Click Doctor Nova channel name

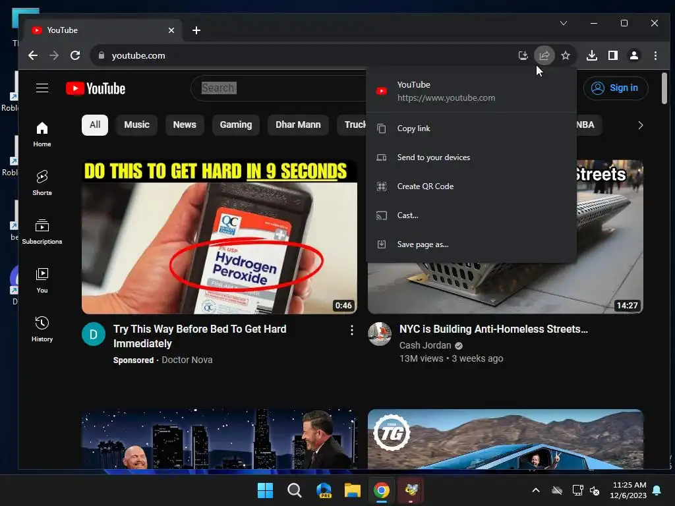click(x=187, y=360)
